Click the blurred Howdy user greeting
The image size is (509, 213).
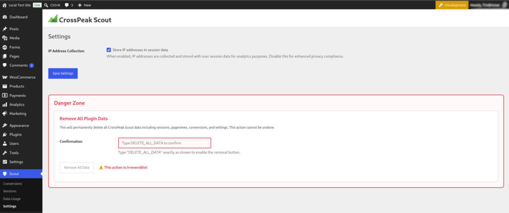click(486, 5)
